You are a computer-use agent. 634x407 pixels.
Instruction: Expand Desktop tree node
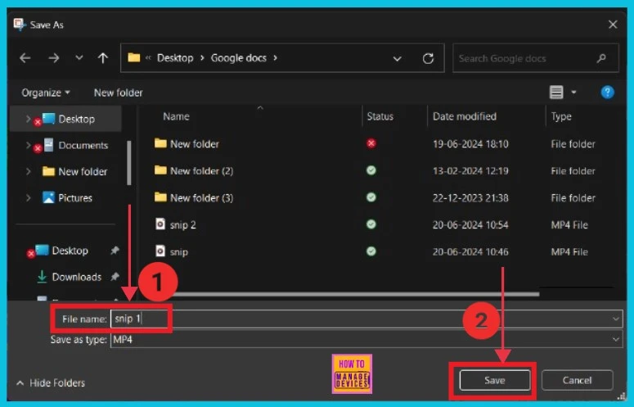click(x=28, y=119)
